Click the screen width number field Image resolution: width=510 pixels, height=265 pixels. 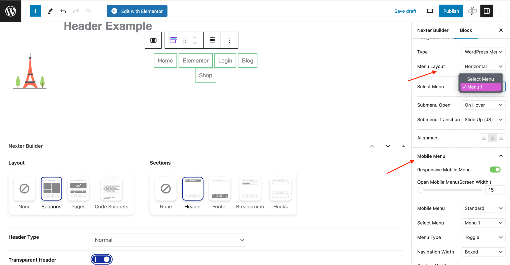(x=495, y=190)
